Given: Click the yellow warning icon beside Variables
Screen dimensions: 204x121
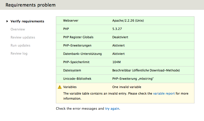Looking at the screenshot, I should point(60,87).
